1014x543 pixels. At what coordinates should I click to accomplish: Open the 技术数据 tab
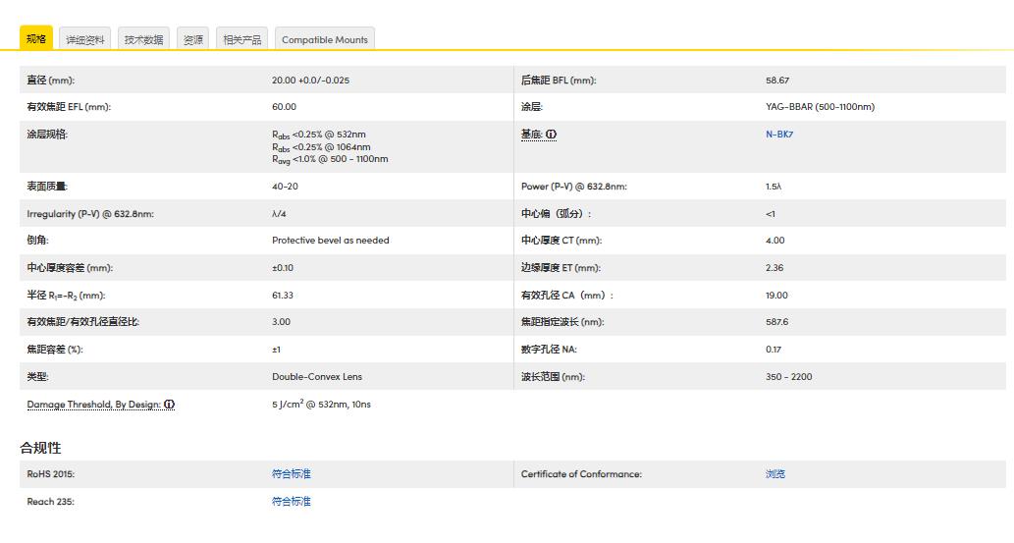point(143,40)
